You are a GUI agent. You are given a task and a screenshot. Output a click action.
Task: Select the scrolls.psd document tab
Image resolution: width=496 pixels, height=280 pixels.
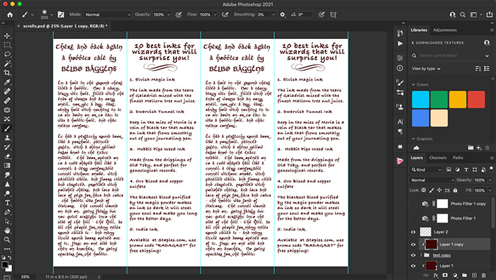[65, 26]
